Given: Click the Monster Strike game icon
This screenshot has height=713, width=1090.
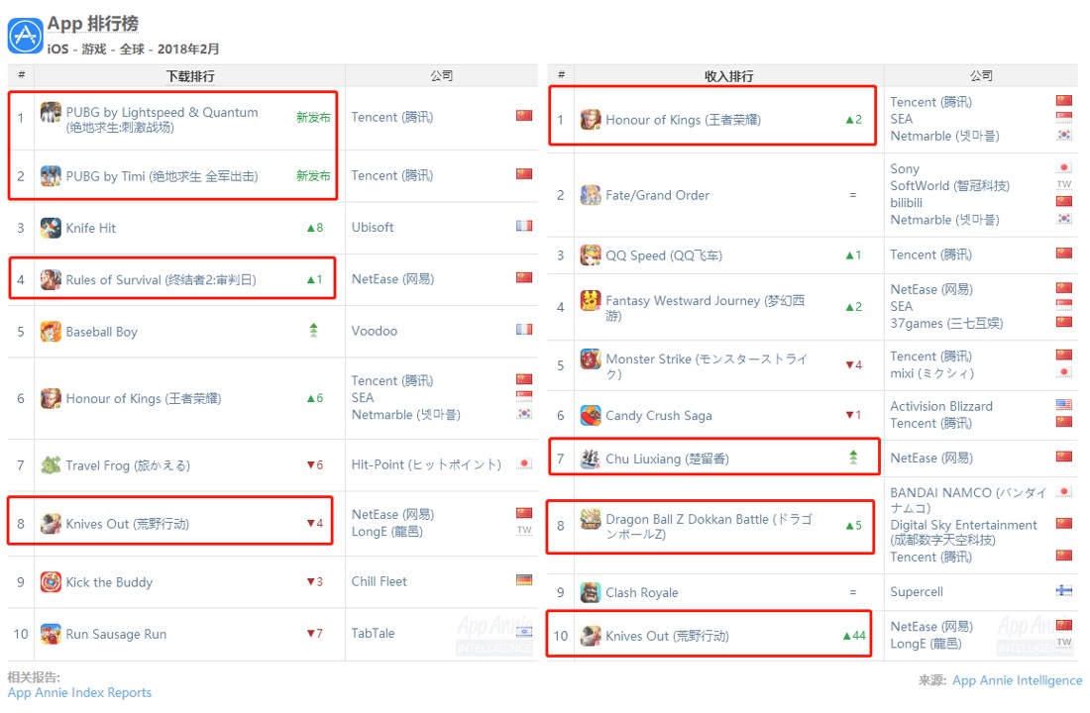Looking at the screenshot, I should (591, 358).
